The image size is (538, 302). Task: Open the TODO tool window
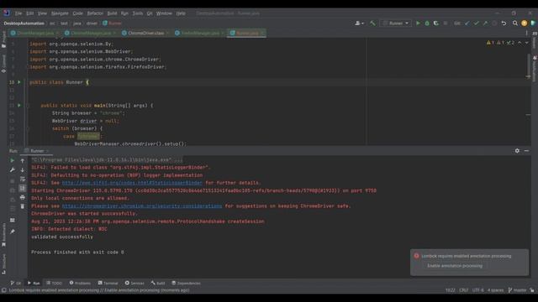(x=54, y=284)
